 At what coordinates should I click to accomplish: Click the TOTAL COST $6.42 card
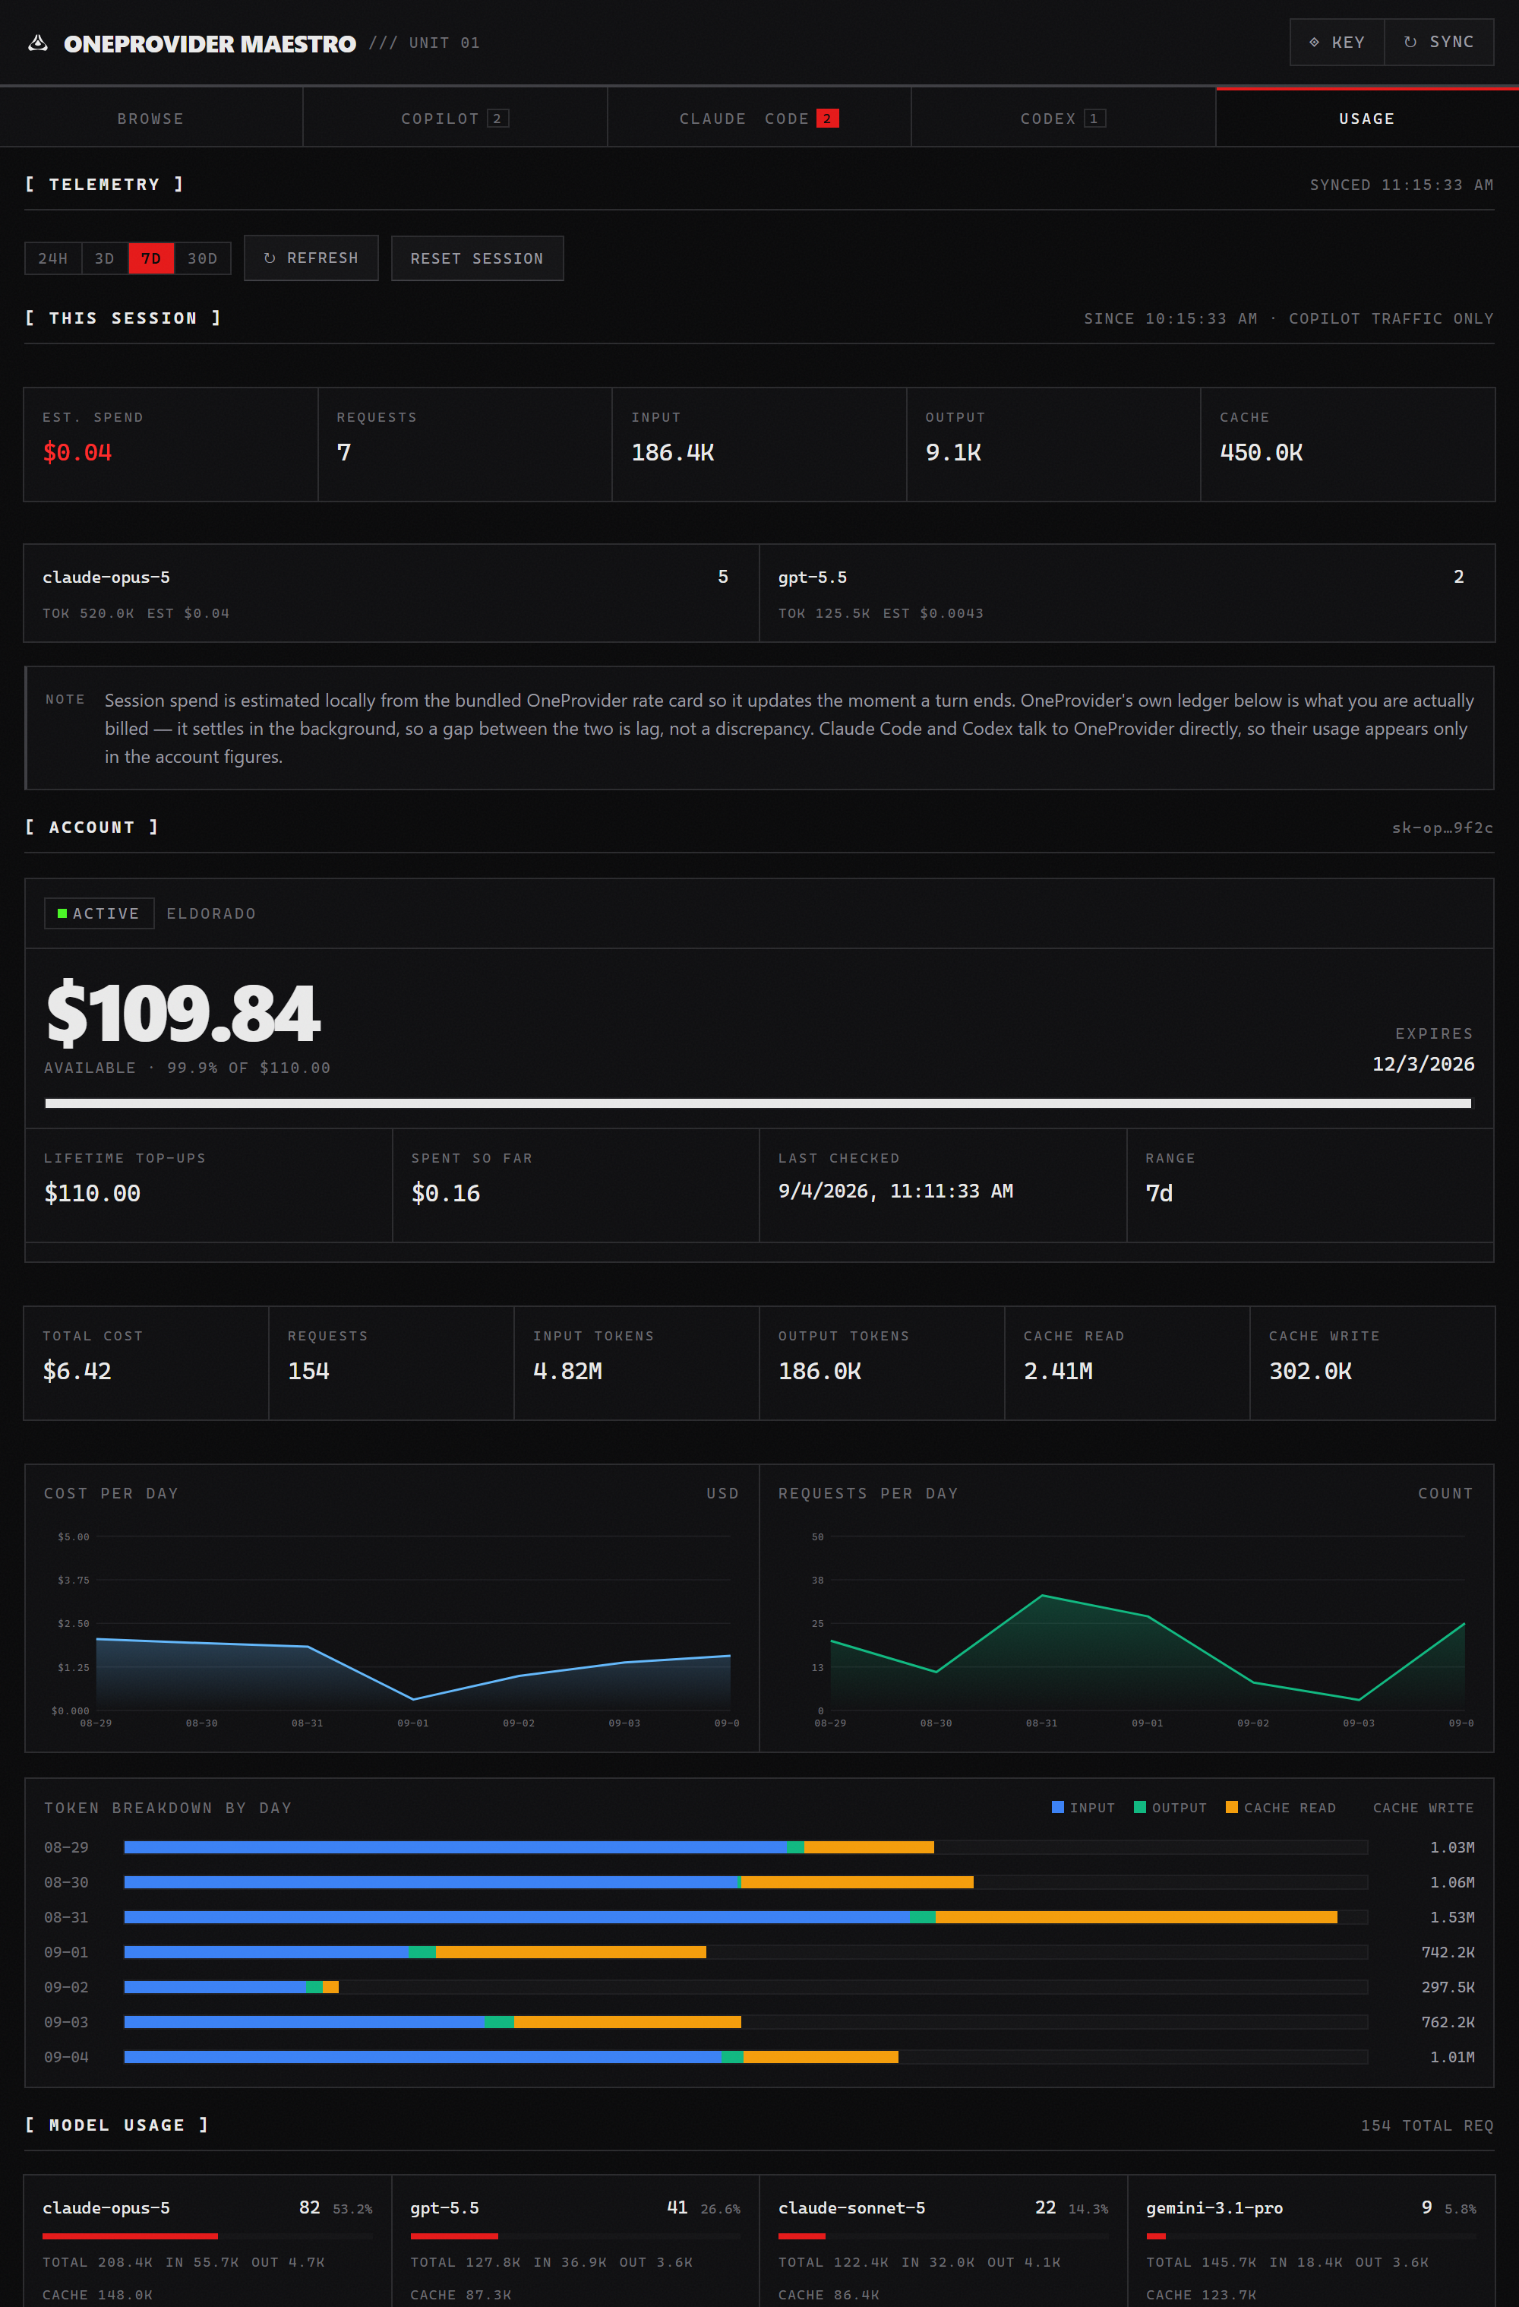[147, 1363]
